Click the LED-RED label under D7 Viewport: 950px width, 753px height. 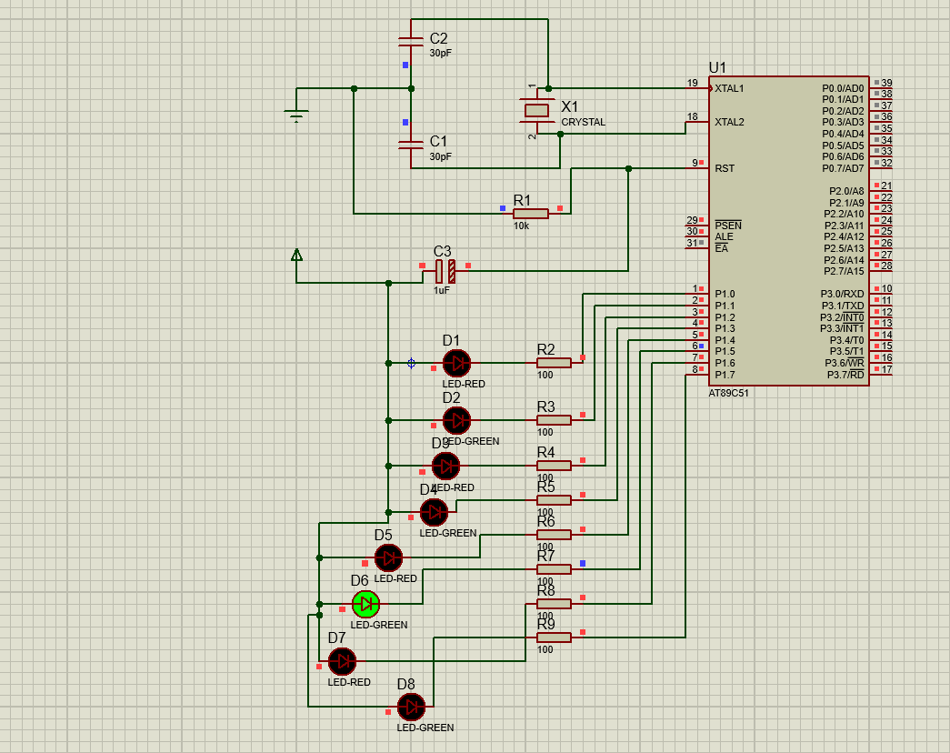(x=349, y=682)
